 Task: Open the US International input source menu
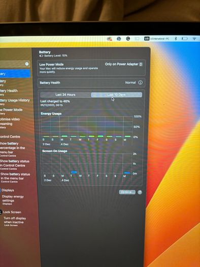[x=157, y=39]
